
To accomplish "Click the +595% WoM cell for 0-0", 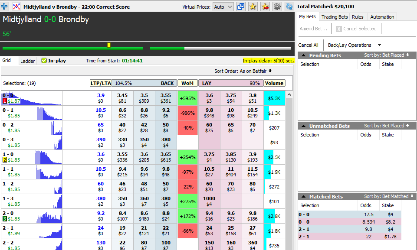I will (187, 98).
